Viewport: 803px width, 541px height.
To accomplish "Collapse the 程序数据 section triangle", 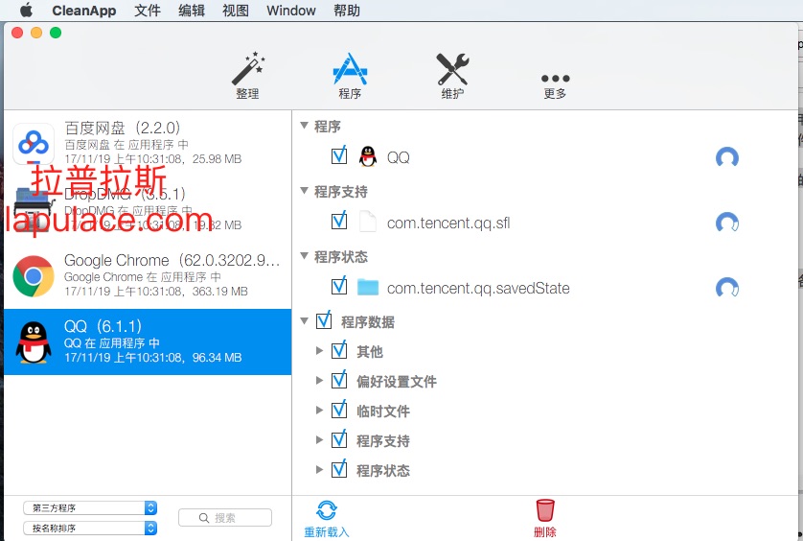I will [x=304, y=321].
